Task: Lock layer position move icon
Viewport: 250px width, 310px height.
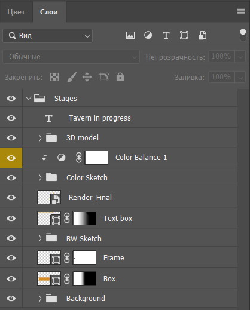Action: pyautogui.click(x=87, y=77)
